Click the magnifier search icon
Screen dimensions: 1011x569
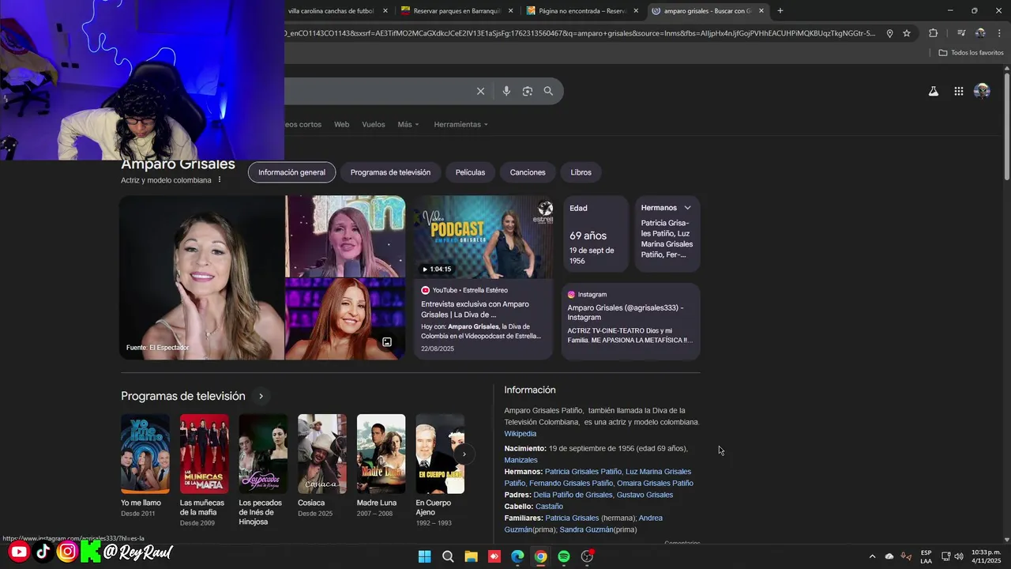coord(548,91)
